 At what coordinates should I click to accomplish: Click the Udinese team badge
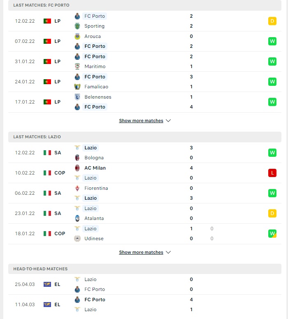tap(77, 239)
